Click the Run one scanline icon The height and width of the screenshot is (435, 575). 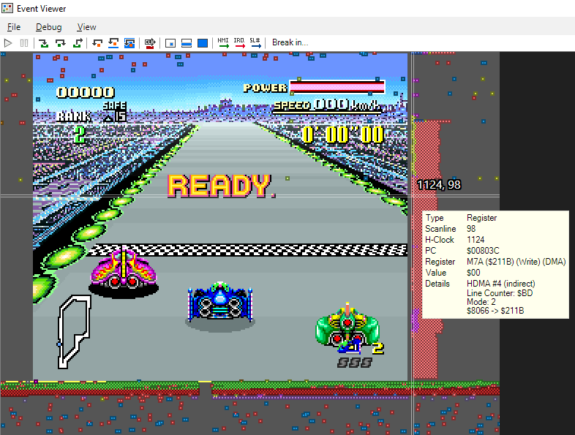pyautogui.click(x=187, y=43)
